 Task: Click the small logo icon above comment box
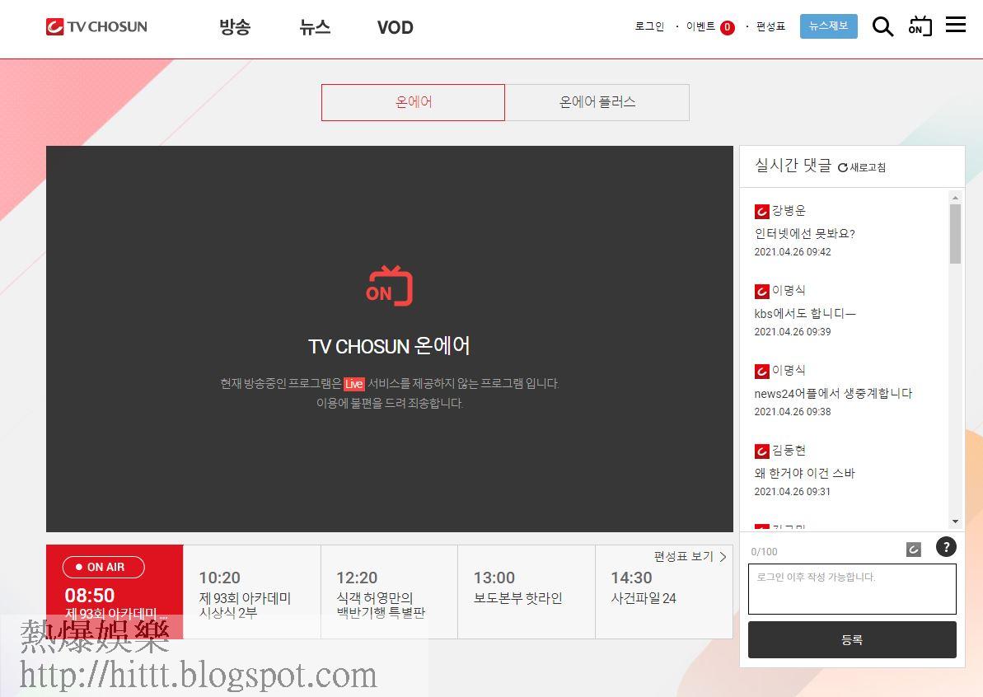[x=914, y=550]
